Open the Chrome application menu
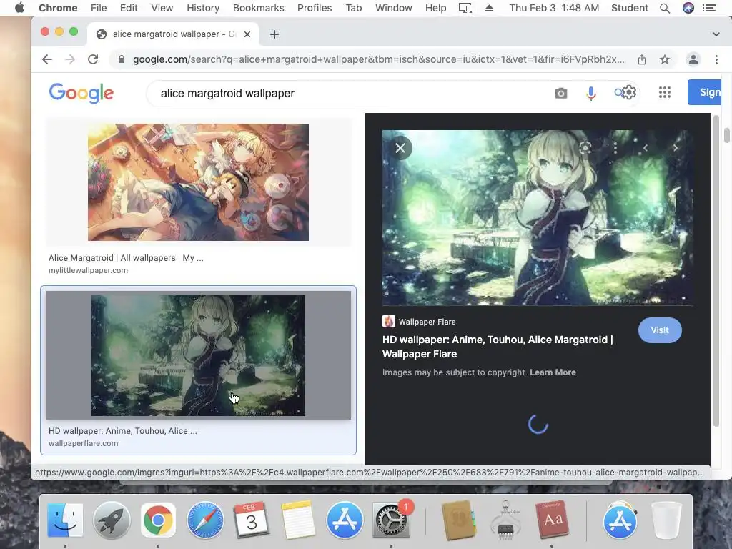732x549 pixels. pos(58,8)
